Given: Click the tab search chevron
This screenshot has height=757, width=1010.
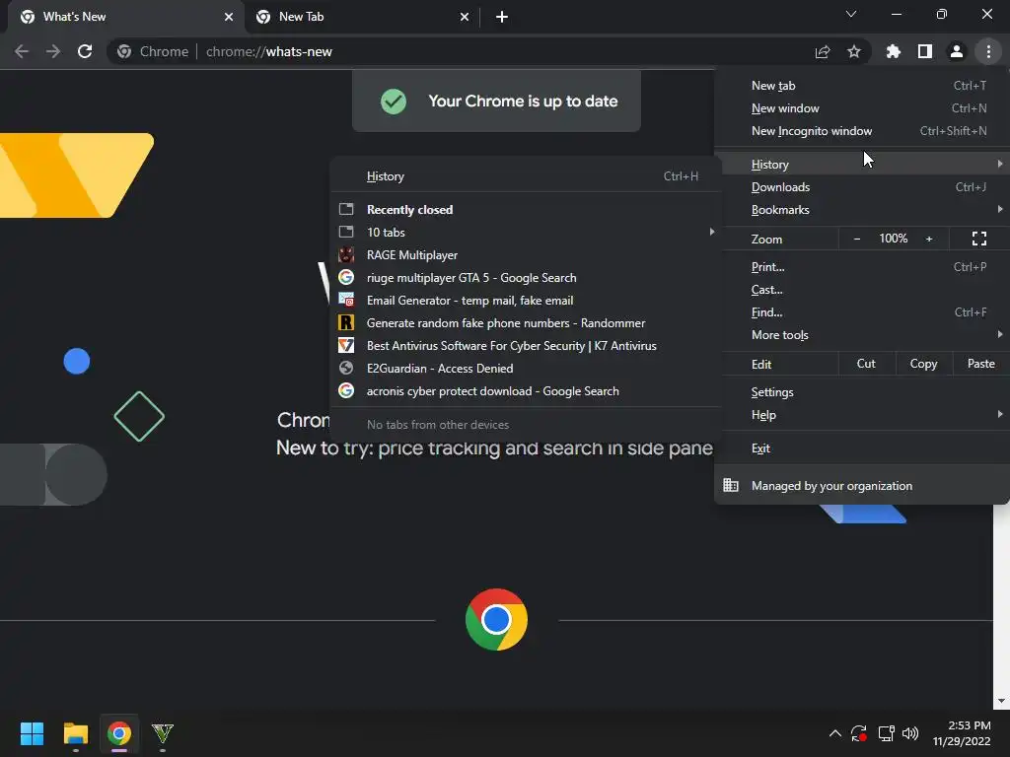Looking at the screenshot, I should (x=851, y=14).
